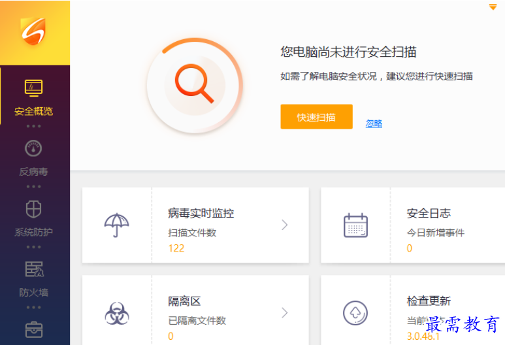Click the 已隔离文件数 label
The width and height of the screenshot is (505, 345).
(x=197, y=321)
